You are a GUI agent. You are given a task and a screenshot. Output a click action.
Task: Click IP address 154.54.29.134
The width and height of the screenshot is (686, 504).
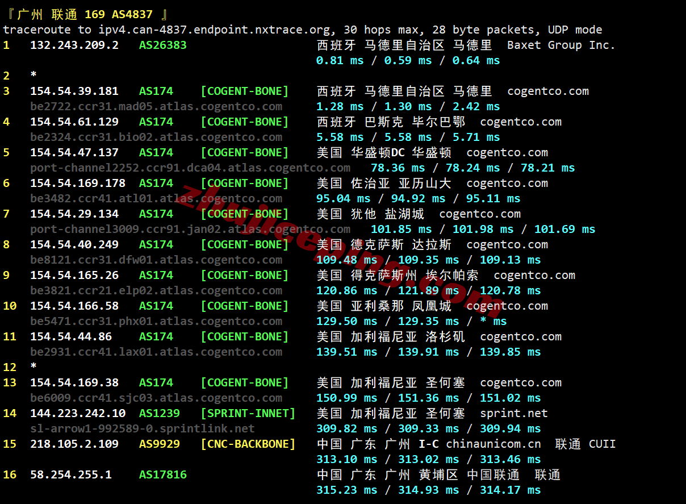coord(74,214)
